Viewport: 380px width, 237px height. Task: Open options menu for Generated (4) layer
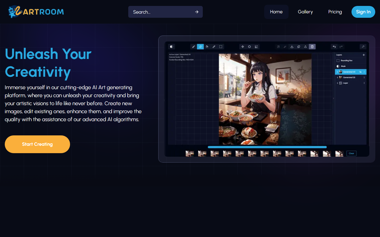[364, 72]
